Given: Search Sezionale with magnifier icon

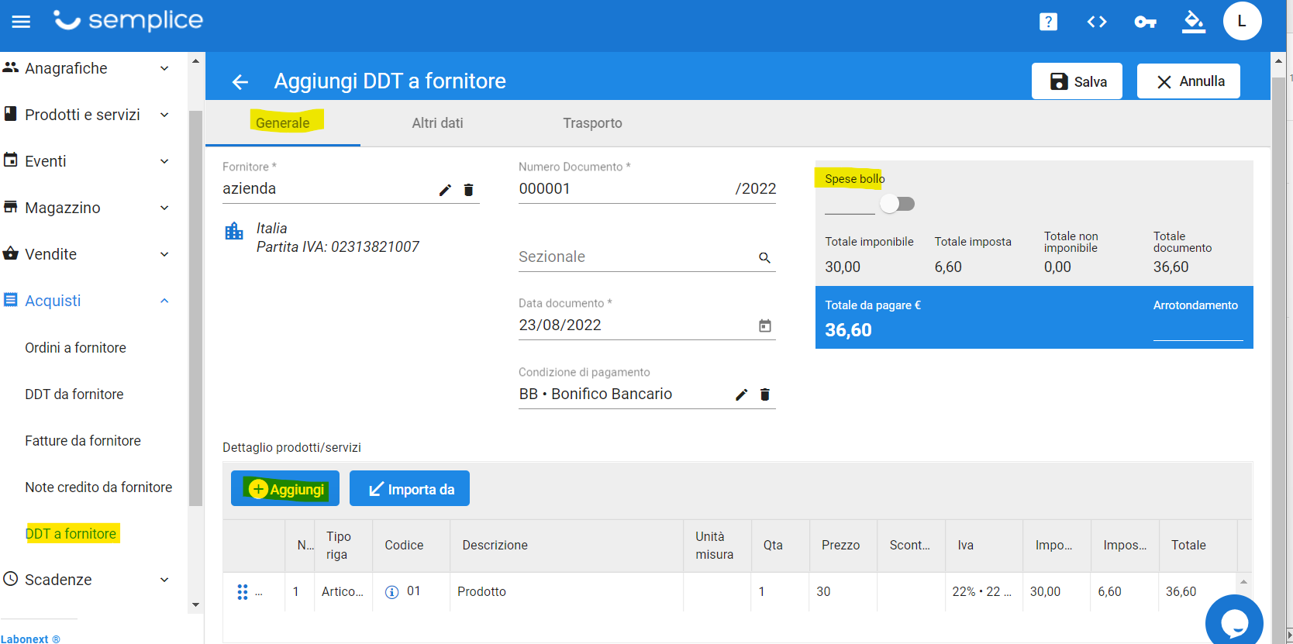Looking at the screenshot, I should tap(764, 257).
